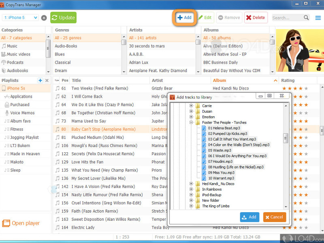Screen dimensions: 324x243
Task: Expand the In Rainbows folder node
Action: pos(191,189)
